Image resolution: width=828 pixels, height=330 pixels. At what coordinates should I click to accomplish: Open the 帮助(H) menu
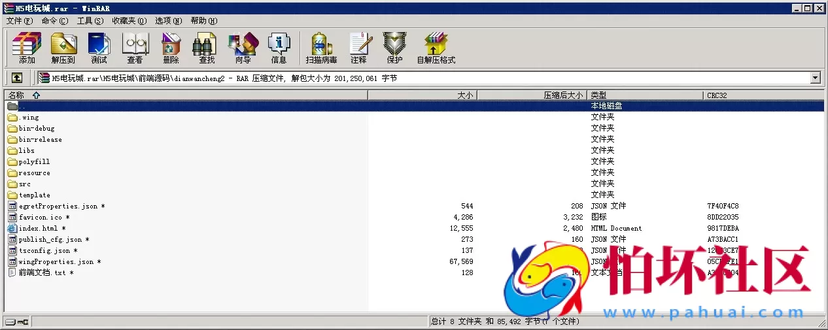pos(204,21)
